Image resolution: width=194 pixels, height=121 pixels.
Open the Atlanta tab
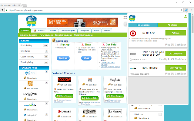(x=52, y=31)
